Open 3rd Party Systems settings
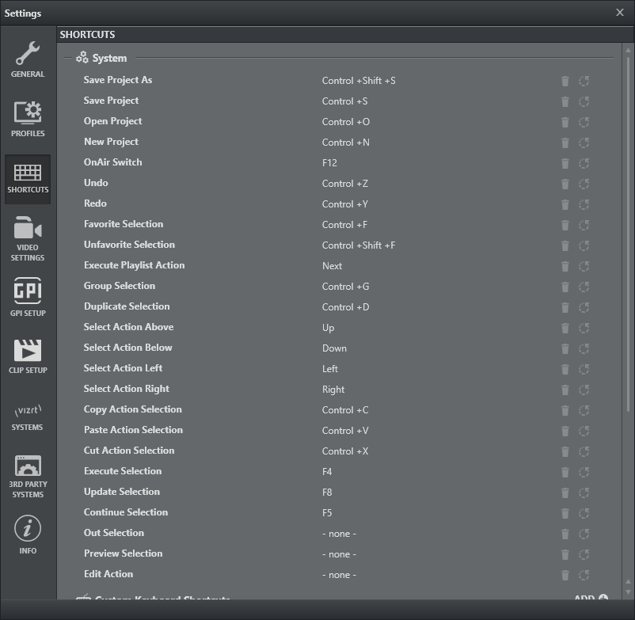This screenshot has width=635, height=620. [28, 477]
